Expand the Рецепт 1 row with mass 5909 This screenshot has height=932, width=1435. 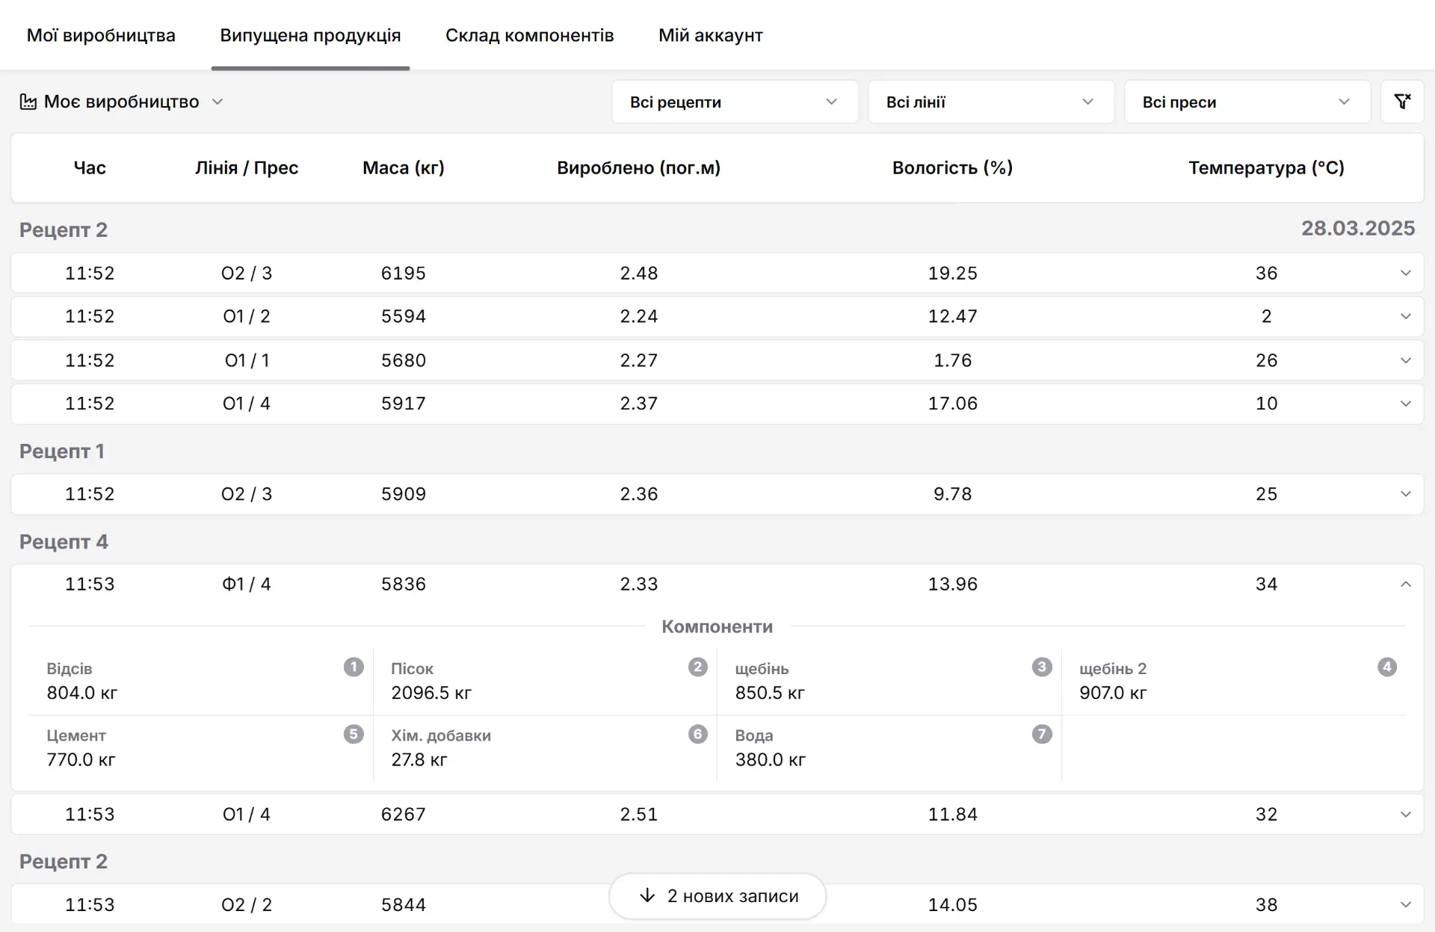pyautogui.click(x=1405, y=494)
